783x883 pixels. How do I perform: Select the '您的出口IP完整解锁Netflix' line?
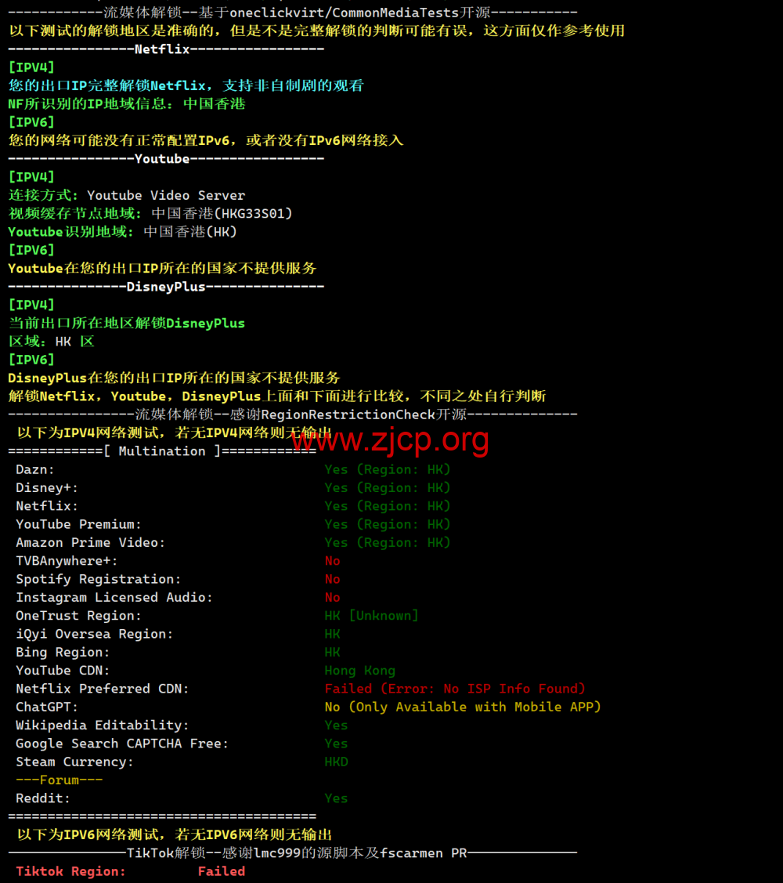tap(186, 85)
